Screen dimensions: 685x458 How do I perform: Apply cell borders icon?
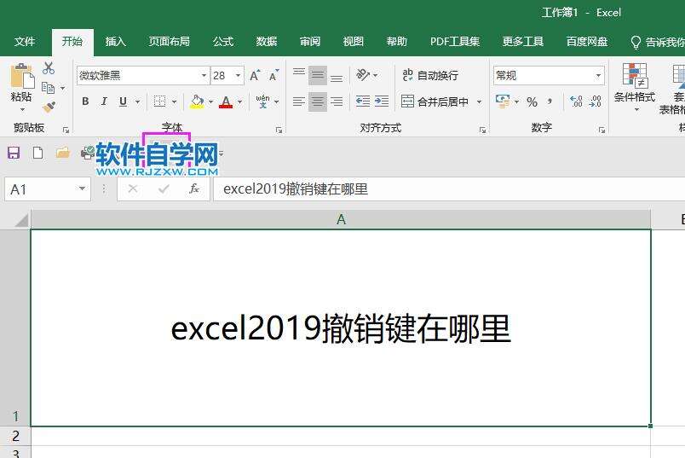coord(159,101)
